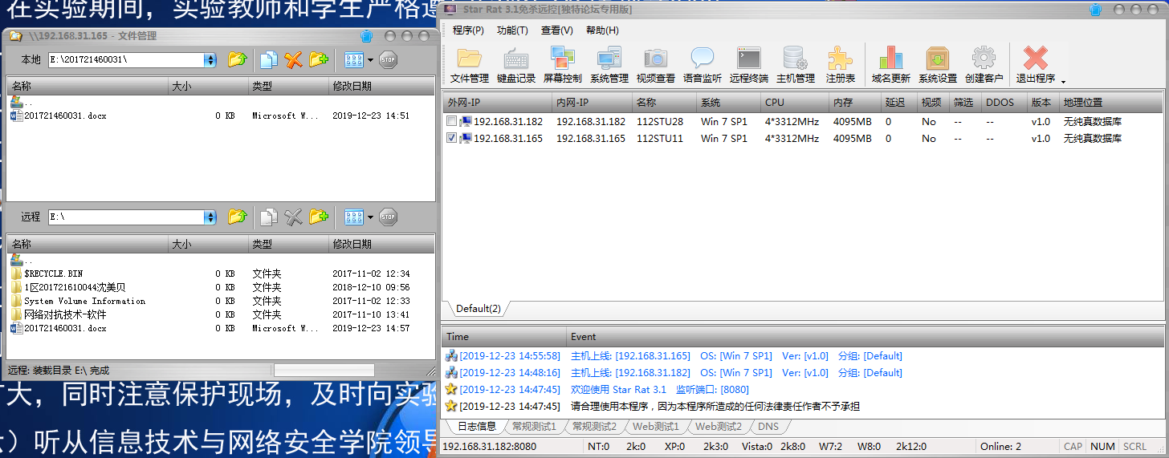Go up one folder in remote 远程 pane

click(237, 217)
